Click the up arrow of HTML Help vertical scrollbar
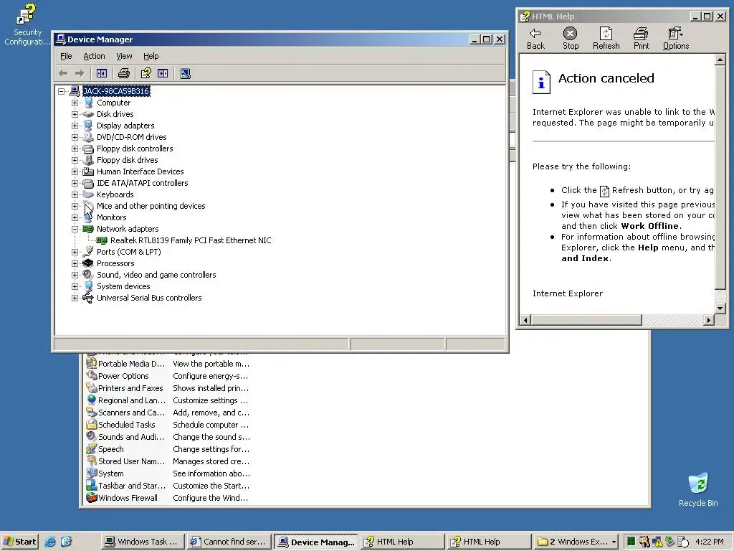 click(x=720, y=60)
